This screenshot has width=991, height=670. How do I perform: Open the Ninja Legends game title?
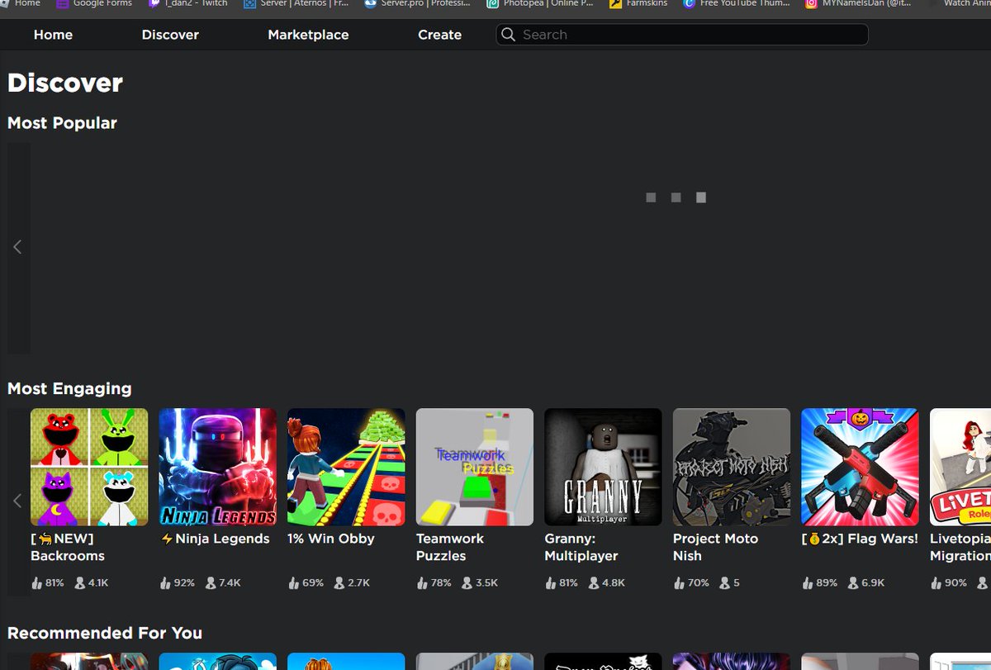point(216,539)
